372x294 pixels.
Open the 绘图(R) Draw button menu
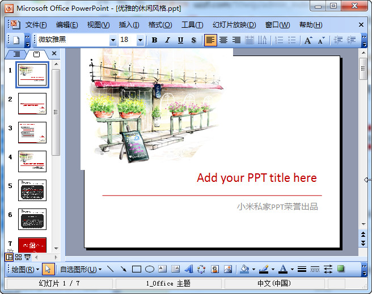coord(25,269)
